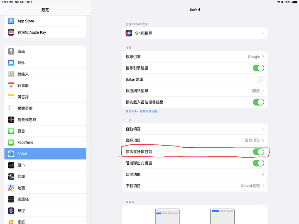Open 下載項目 iCloud雲碟 option
This screenshot has height=224, width=299.
tap(195, 186)
